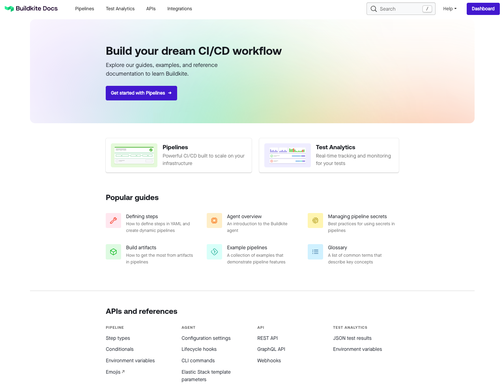503x391 pixels.
Task: Click the Managing pipeline secrets fingerprint icon
Action: [315, 221]
